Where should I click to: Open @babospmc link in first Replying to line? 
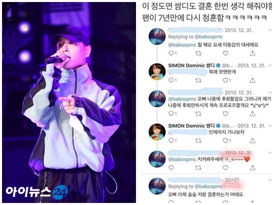click(209, 37)
